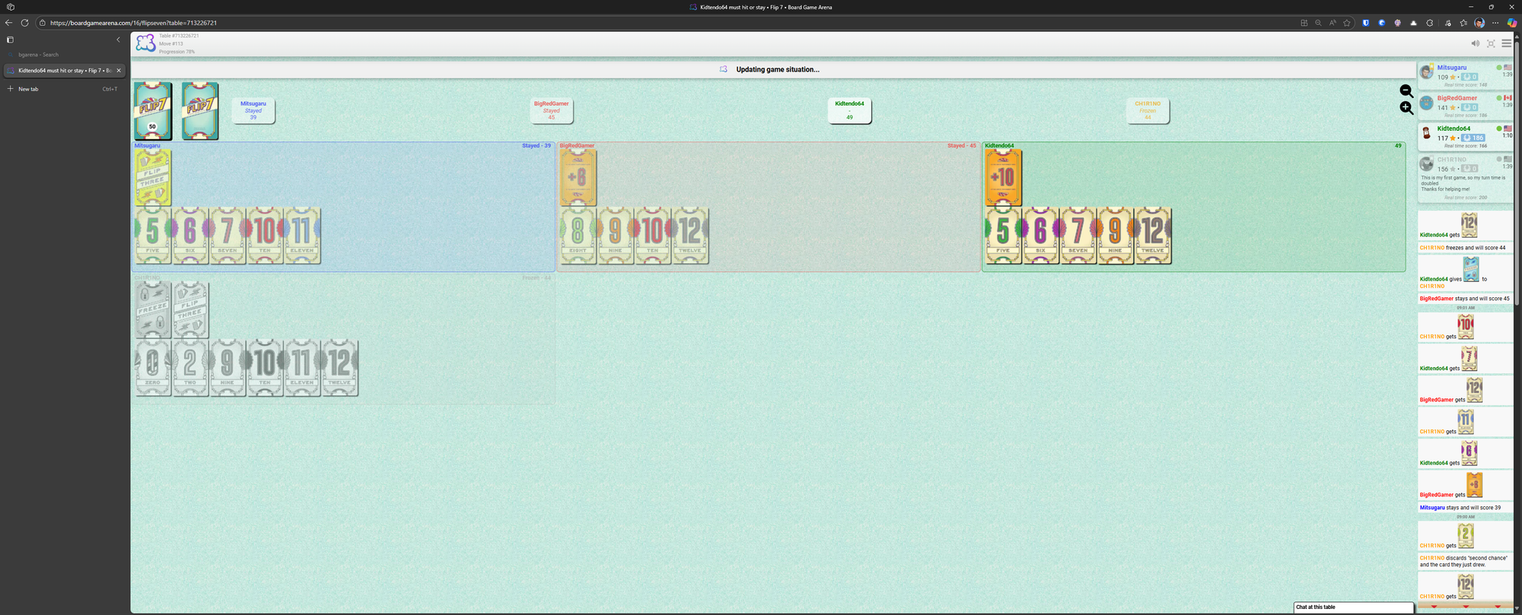Reload the page with refresh icon
The width and height of the screenshot is (1522, 615).
24,23
